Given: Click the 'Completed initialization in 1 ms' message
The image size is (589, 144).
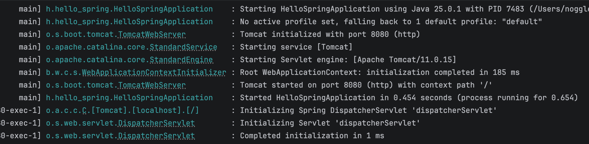Looking at the screenshot, I should coord(312,136).
